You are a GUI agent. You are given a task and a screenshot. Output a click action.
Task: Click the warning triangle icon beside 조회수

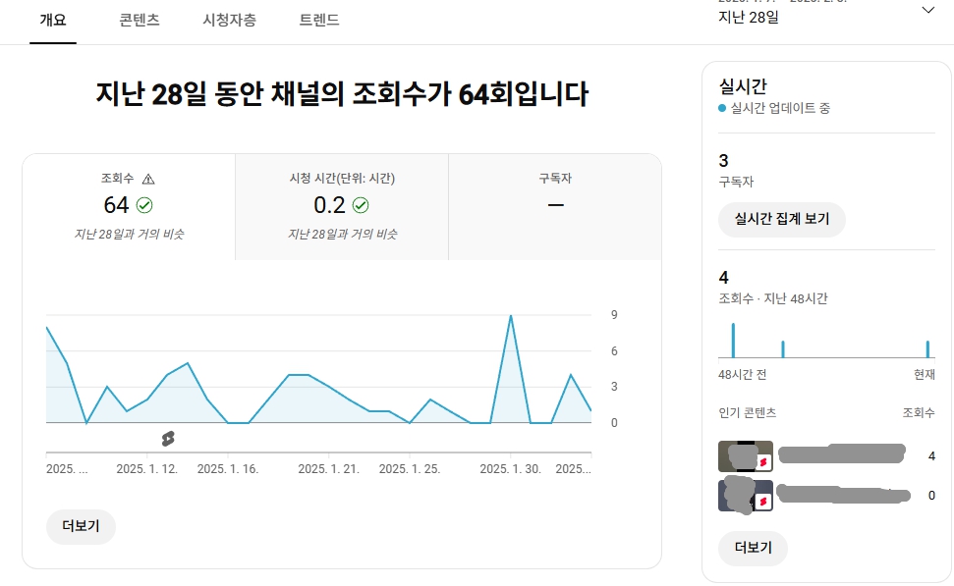pos(148,180)
